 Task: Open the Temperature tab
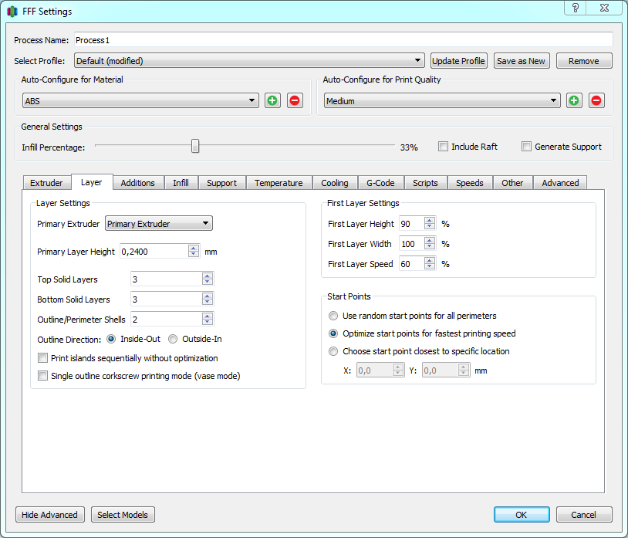pos(279,183)
